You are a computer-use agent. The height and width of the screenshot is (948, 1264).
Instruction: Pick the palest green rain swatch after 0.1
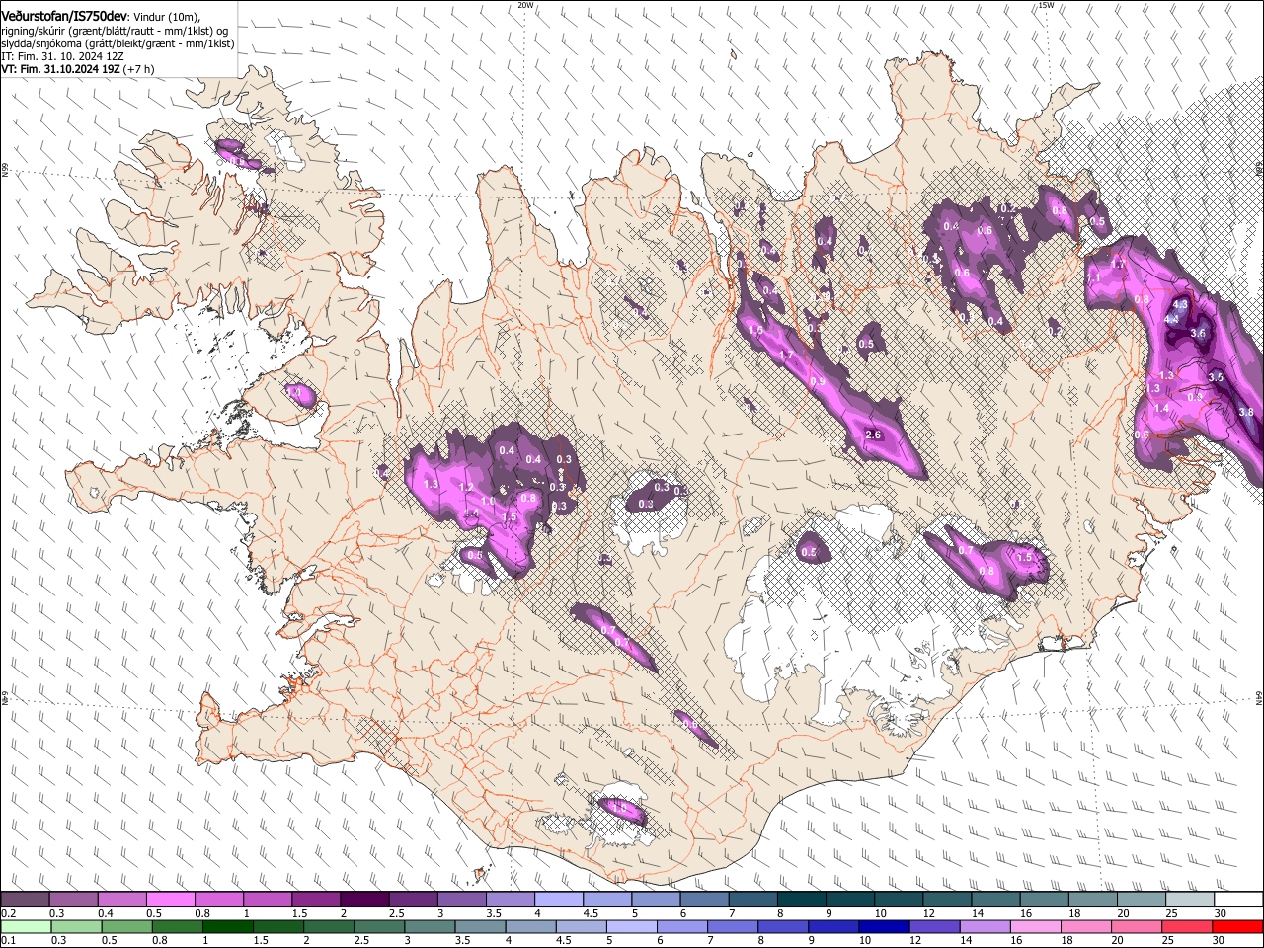point(25,926)
